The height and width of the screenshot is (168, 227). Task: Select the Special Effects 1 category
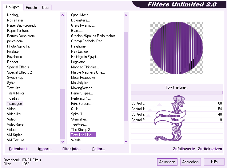click(19, 67)
